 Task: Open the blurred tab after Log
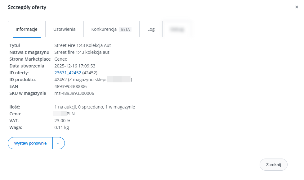177,29
